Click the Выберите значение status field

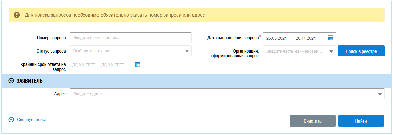[x=127, y=51]
